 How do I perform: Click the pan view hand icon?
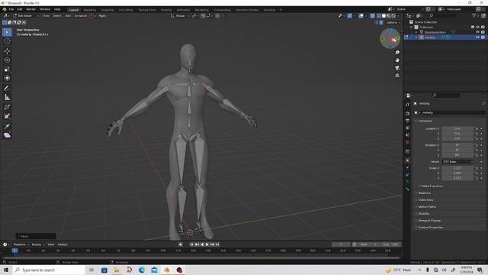tap(397, 60)
